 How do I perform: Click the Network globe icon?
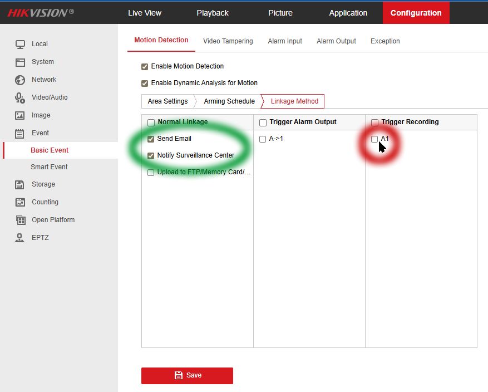20,80
